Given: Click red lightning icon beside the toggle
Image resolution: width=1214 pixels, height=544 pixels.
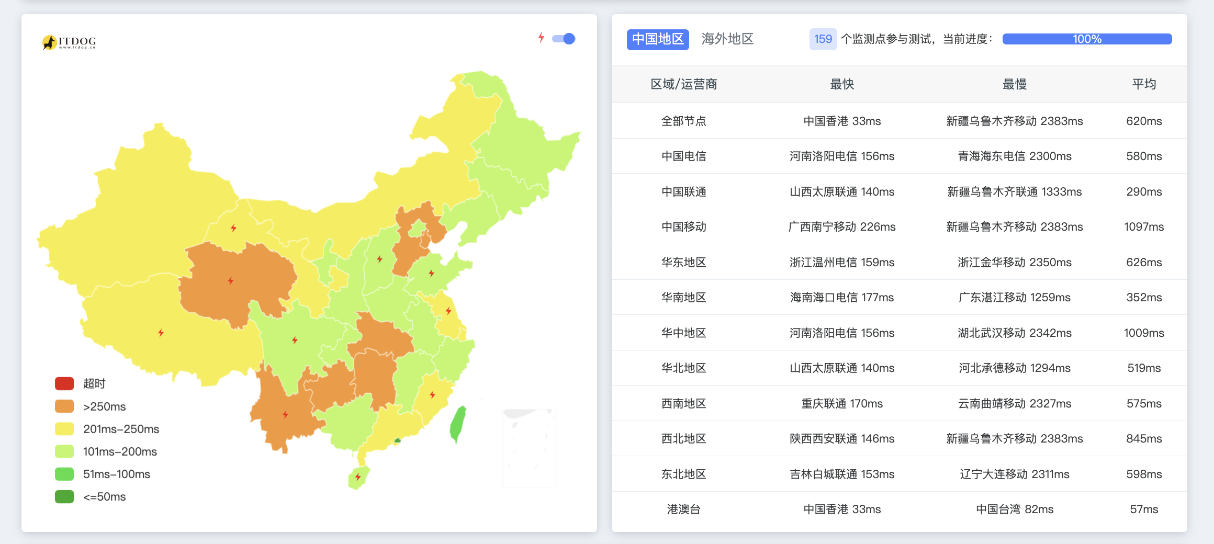Looking at the screenshot, I should click(x=541, y=38).
